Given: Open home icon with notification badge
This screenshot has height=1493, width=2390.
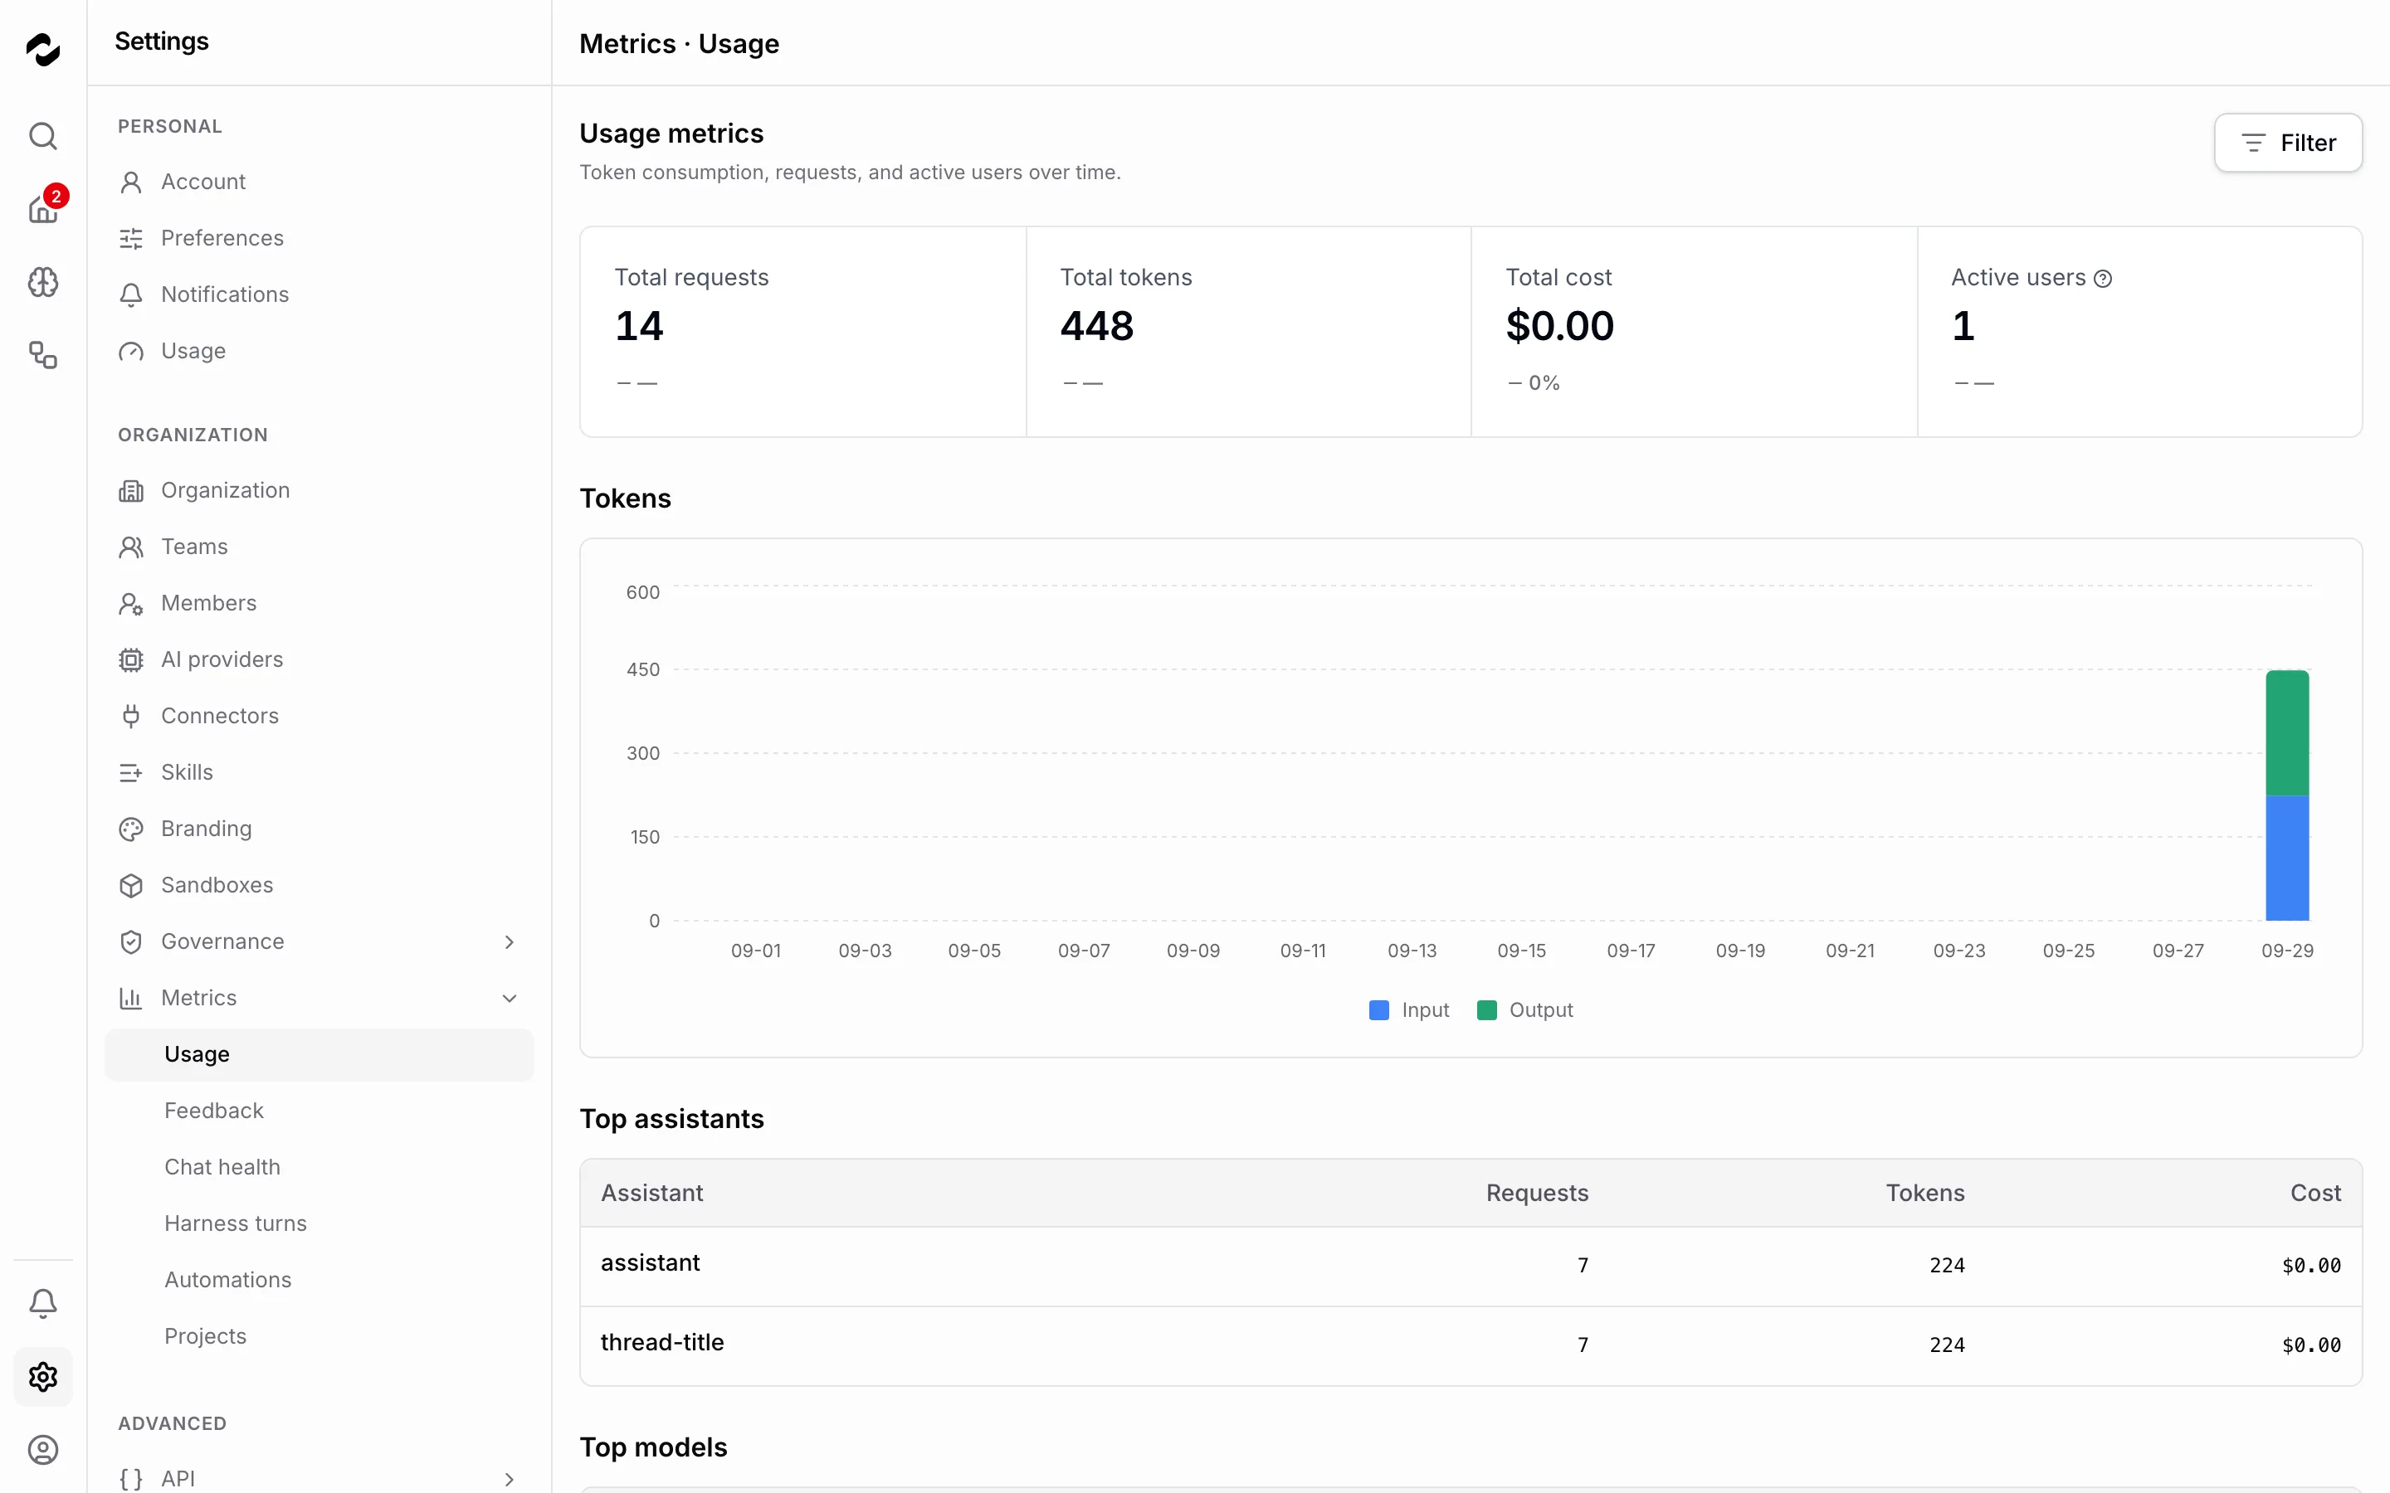Looking at the screenshot, I should point(42,209).
